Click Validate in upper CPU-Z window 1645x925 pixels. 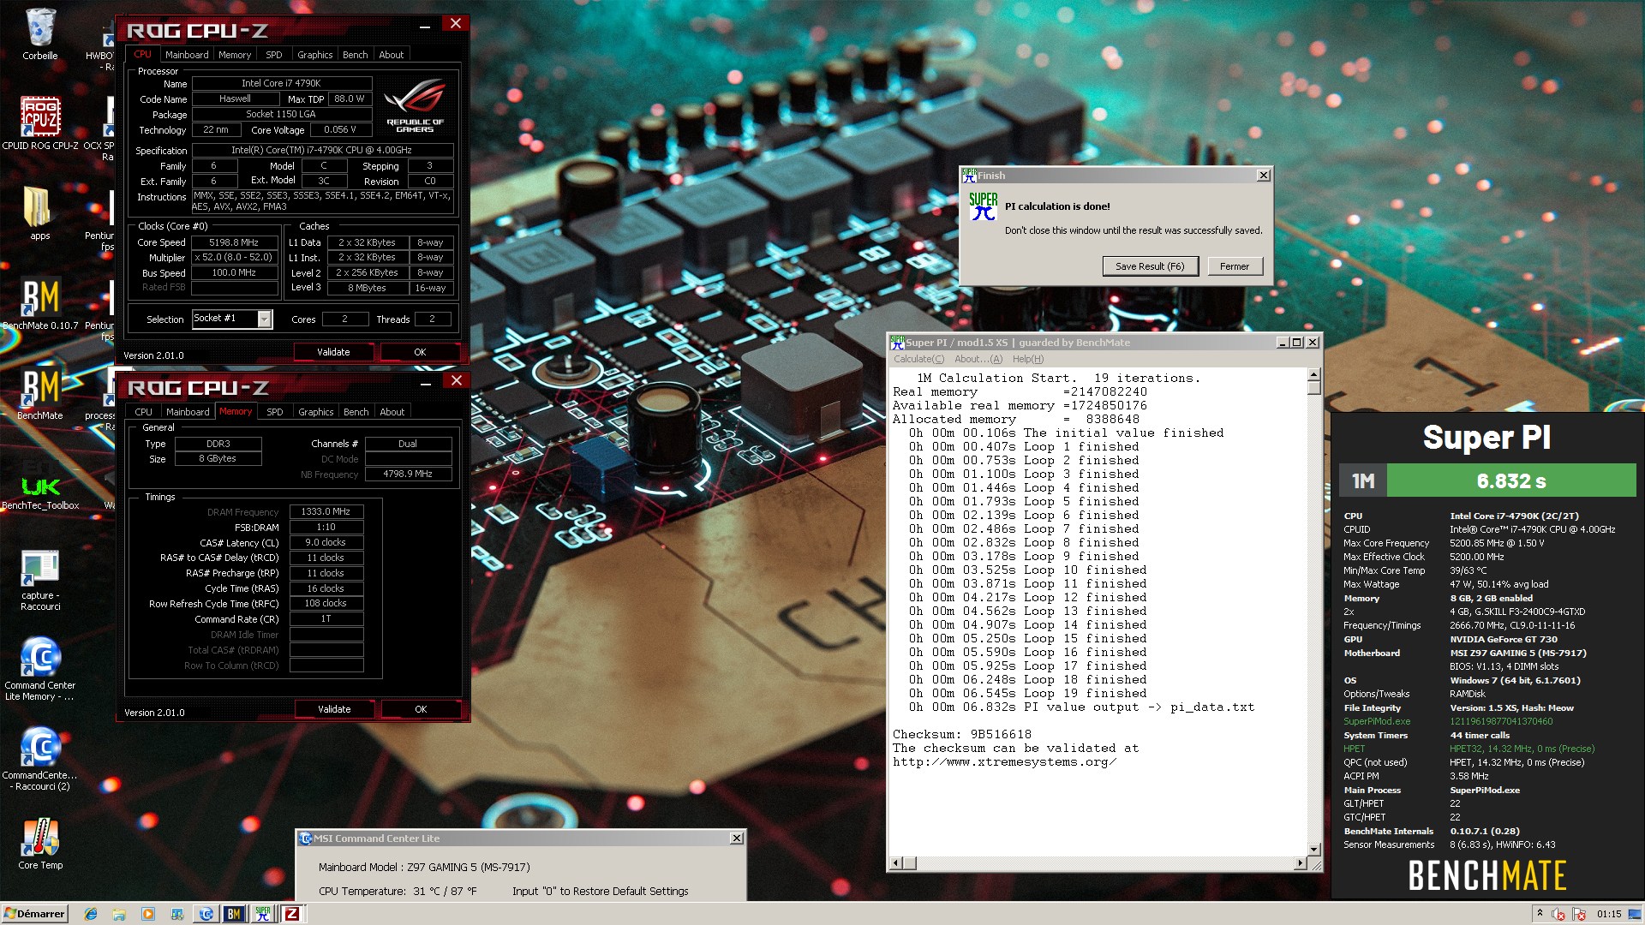[333, 352]
